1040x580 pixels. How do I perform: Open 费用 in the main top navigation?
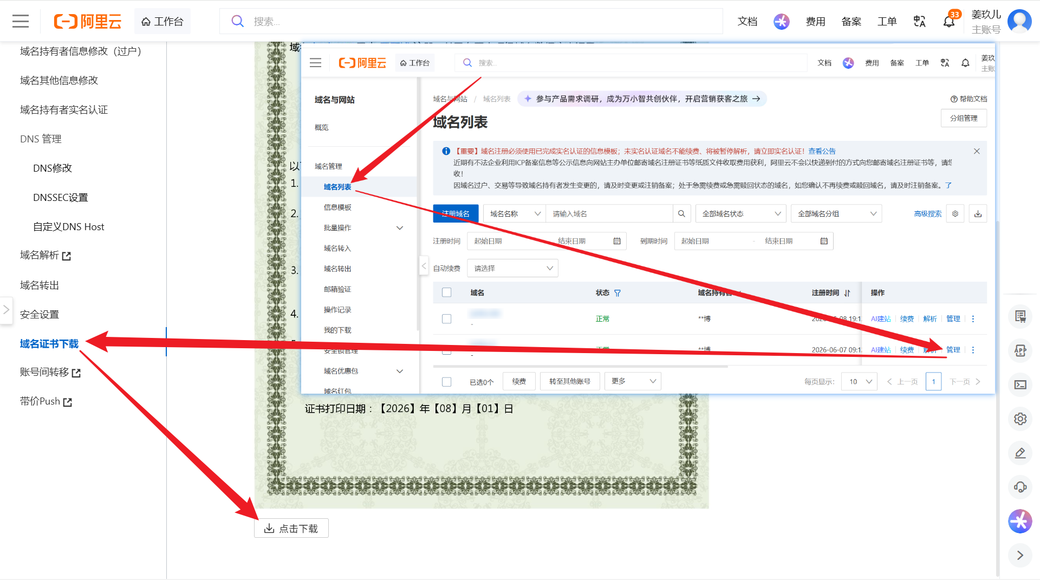coord(815,21)
